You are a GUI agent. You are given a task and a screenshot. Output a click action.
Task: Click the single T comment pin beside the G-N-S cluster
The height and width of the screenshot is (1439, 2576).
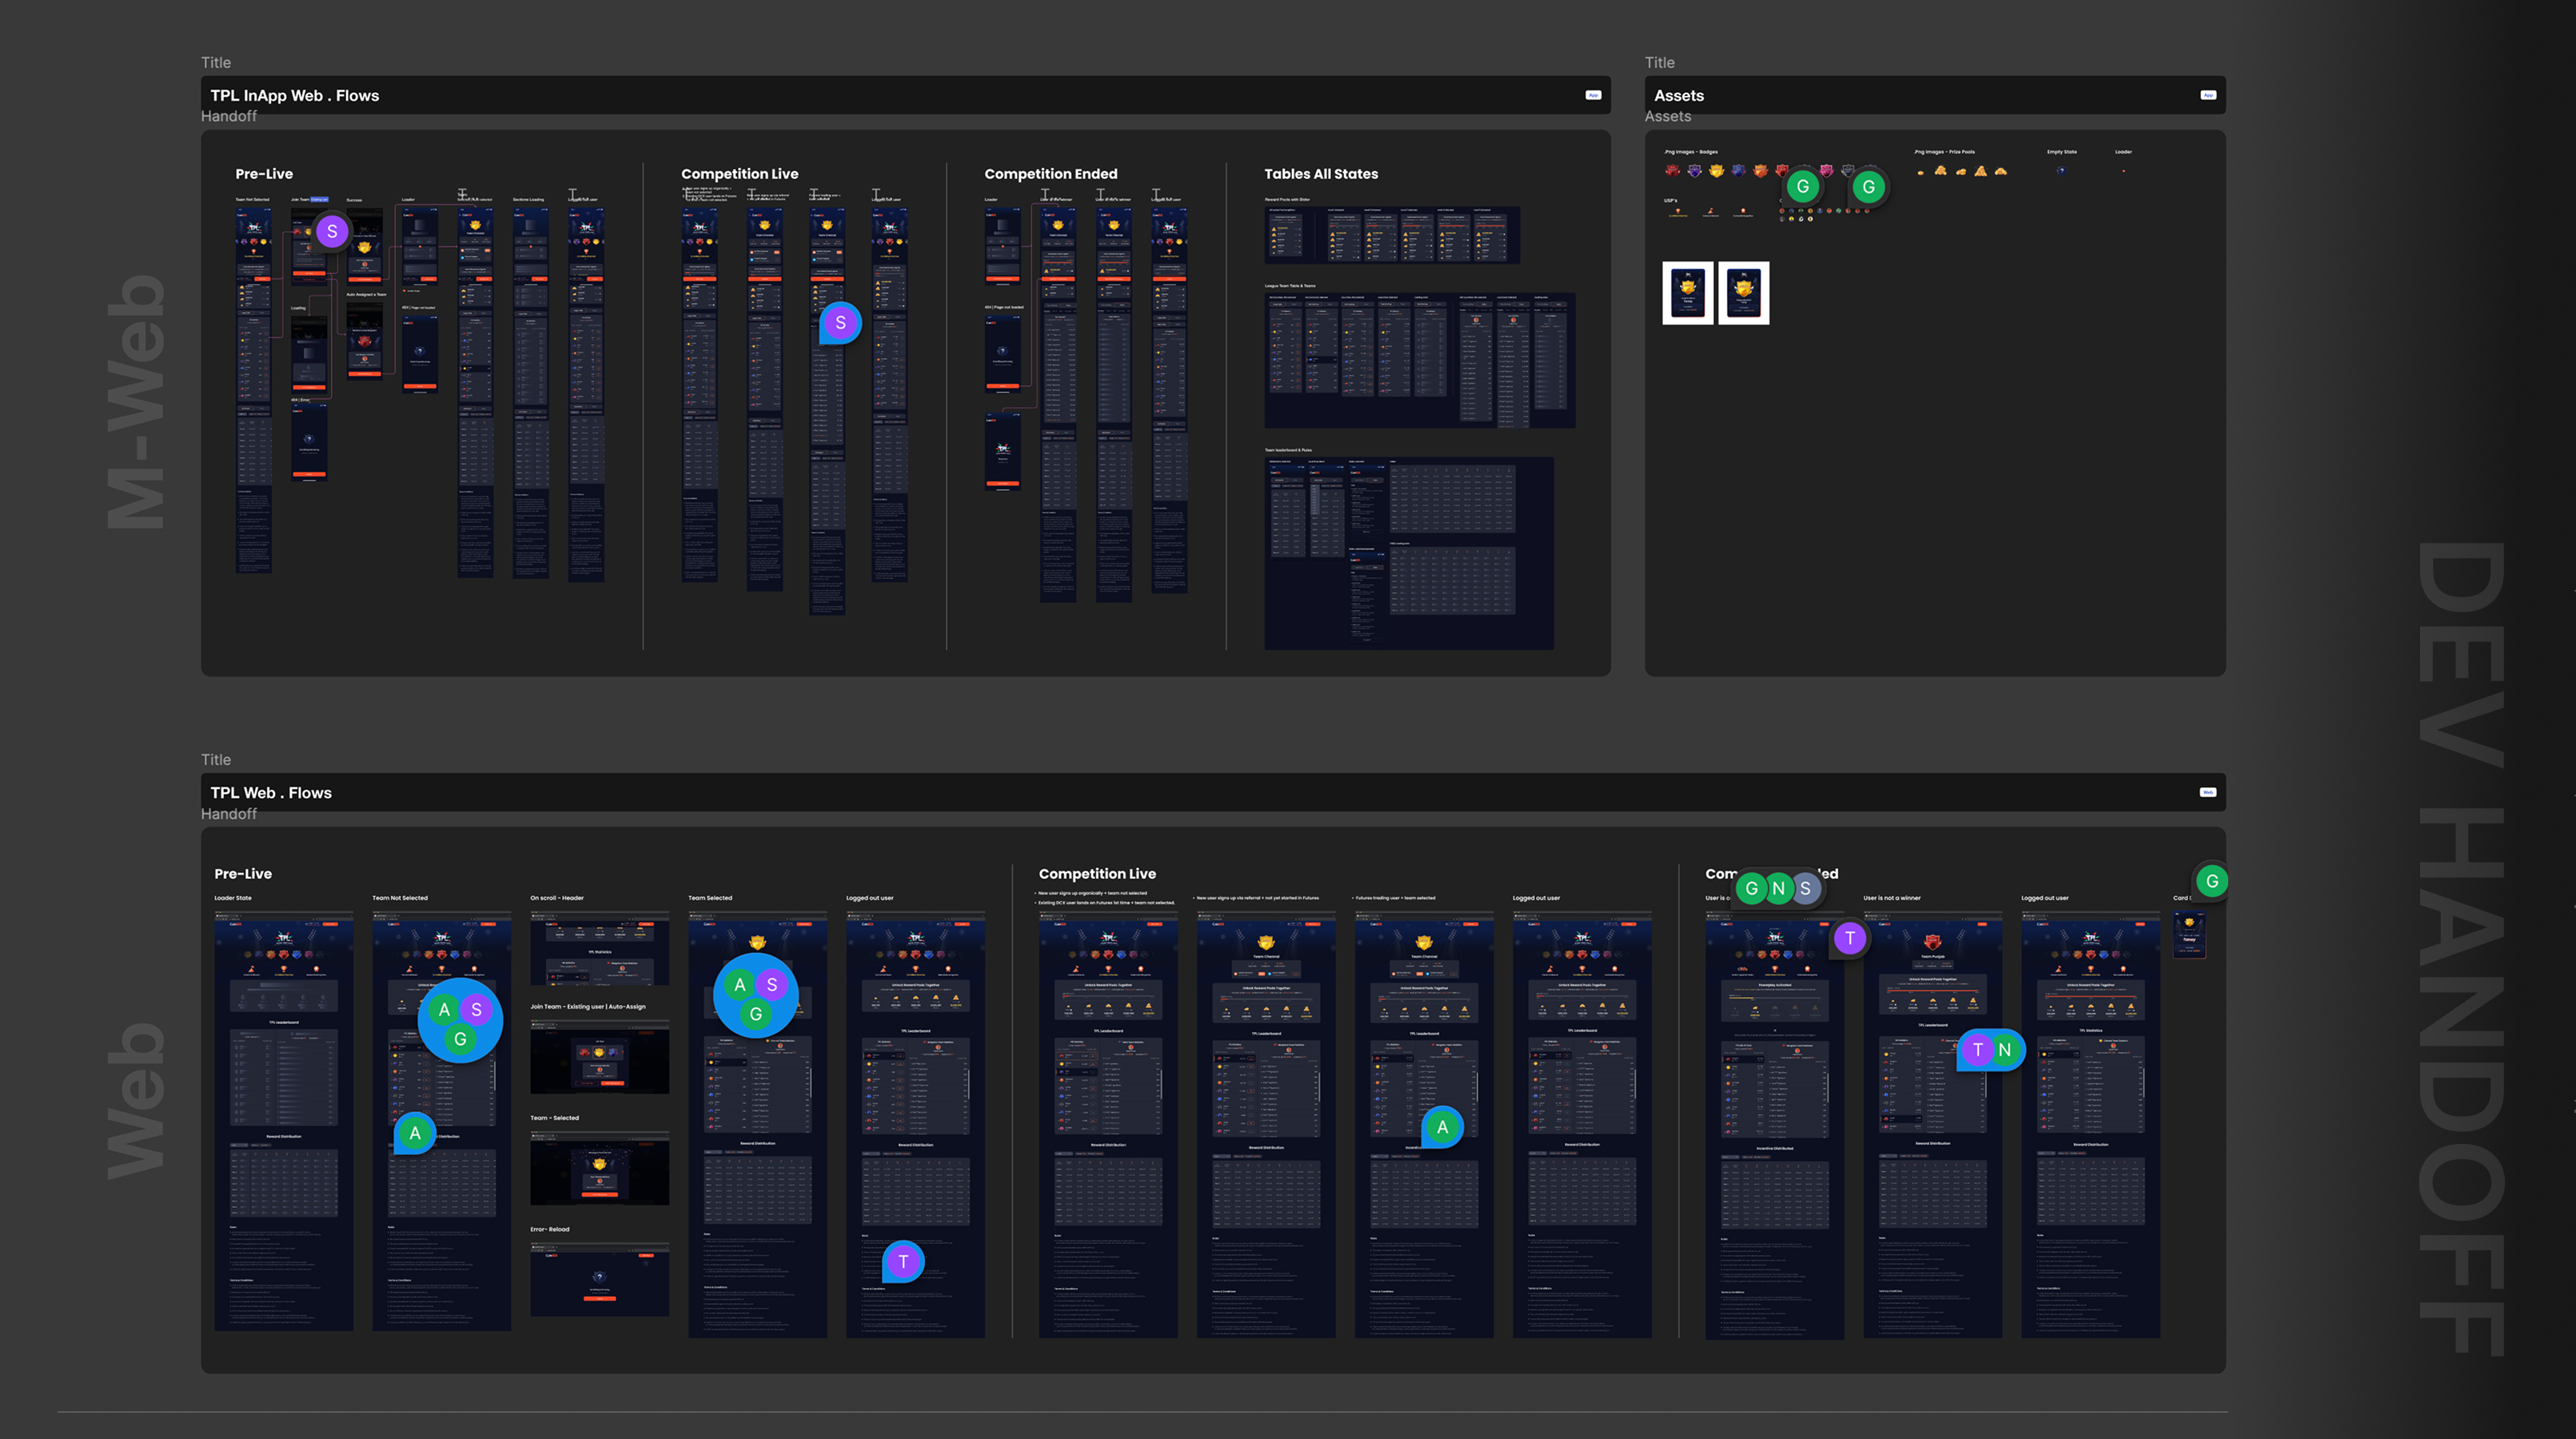click(x=1849, y=938)
